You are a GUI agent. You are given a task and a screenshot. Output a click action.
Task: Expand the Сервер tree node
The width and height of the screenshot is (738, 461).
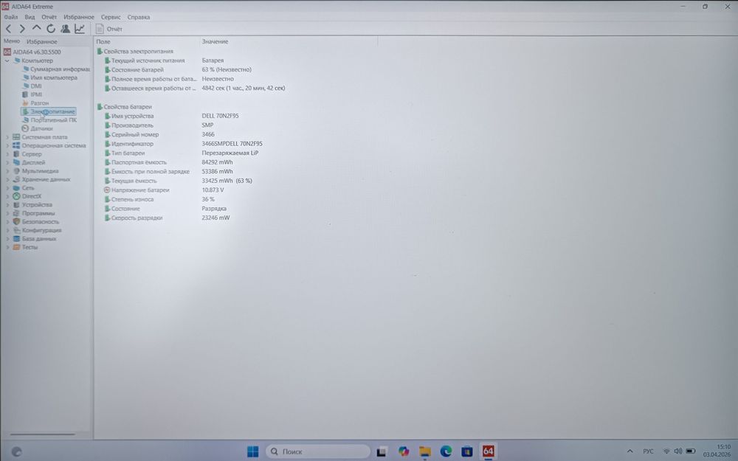pos(7,154)
